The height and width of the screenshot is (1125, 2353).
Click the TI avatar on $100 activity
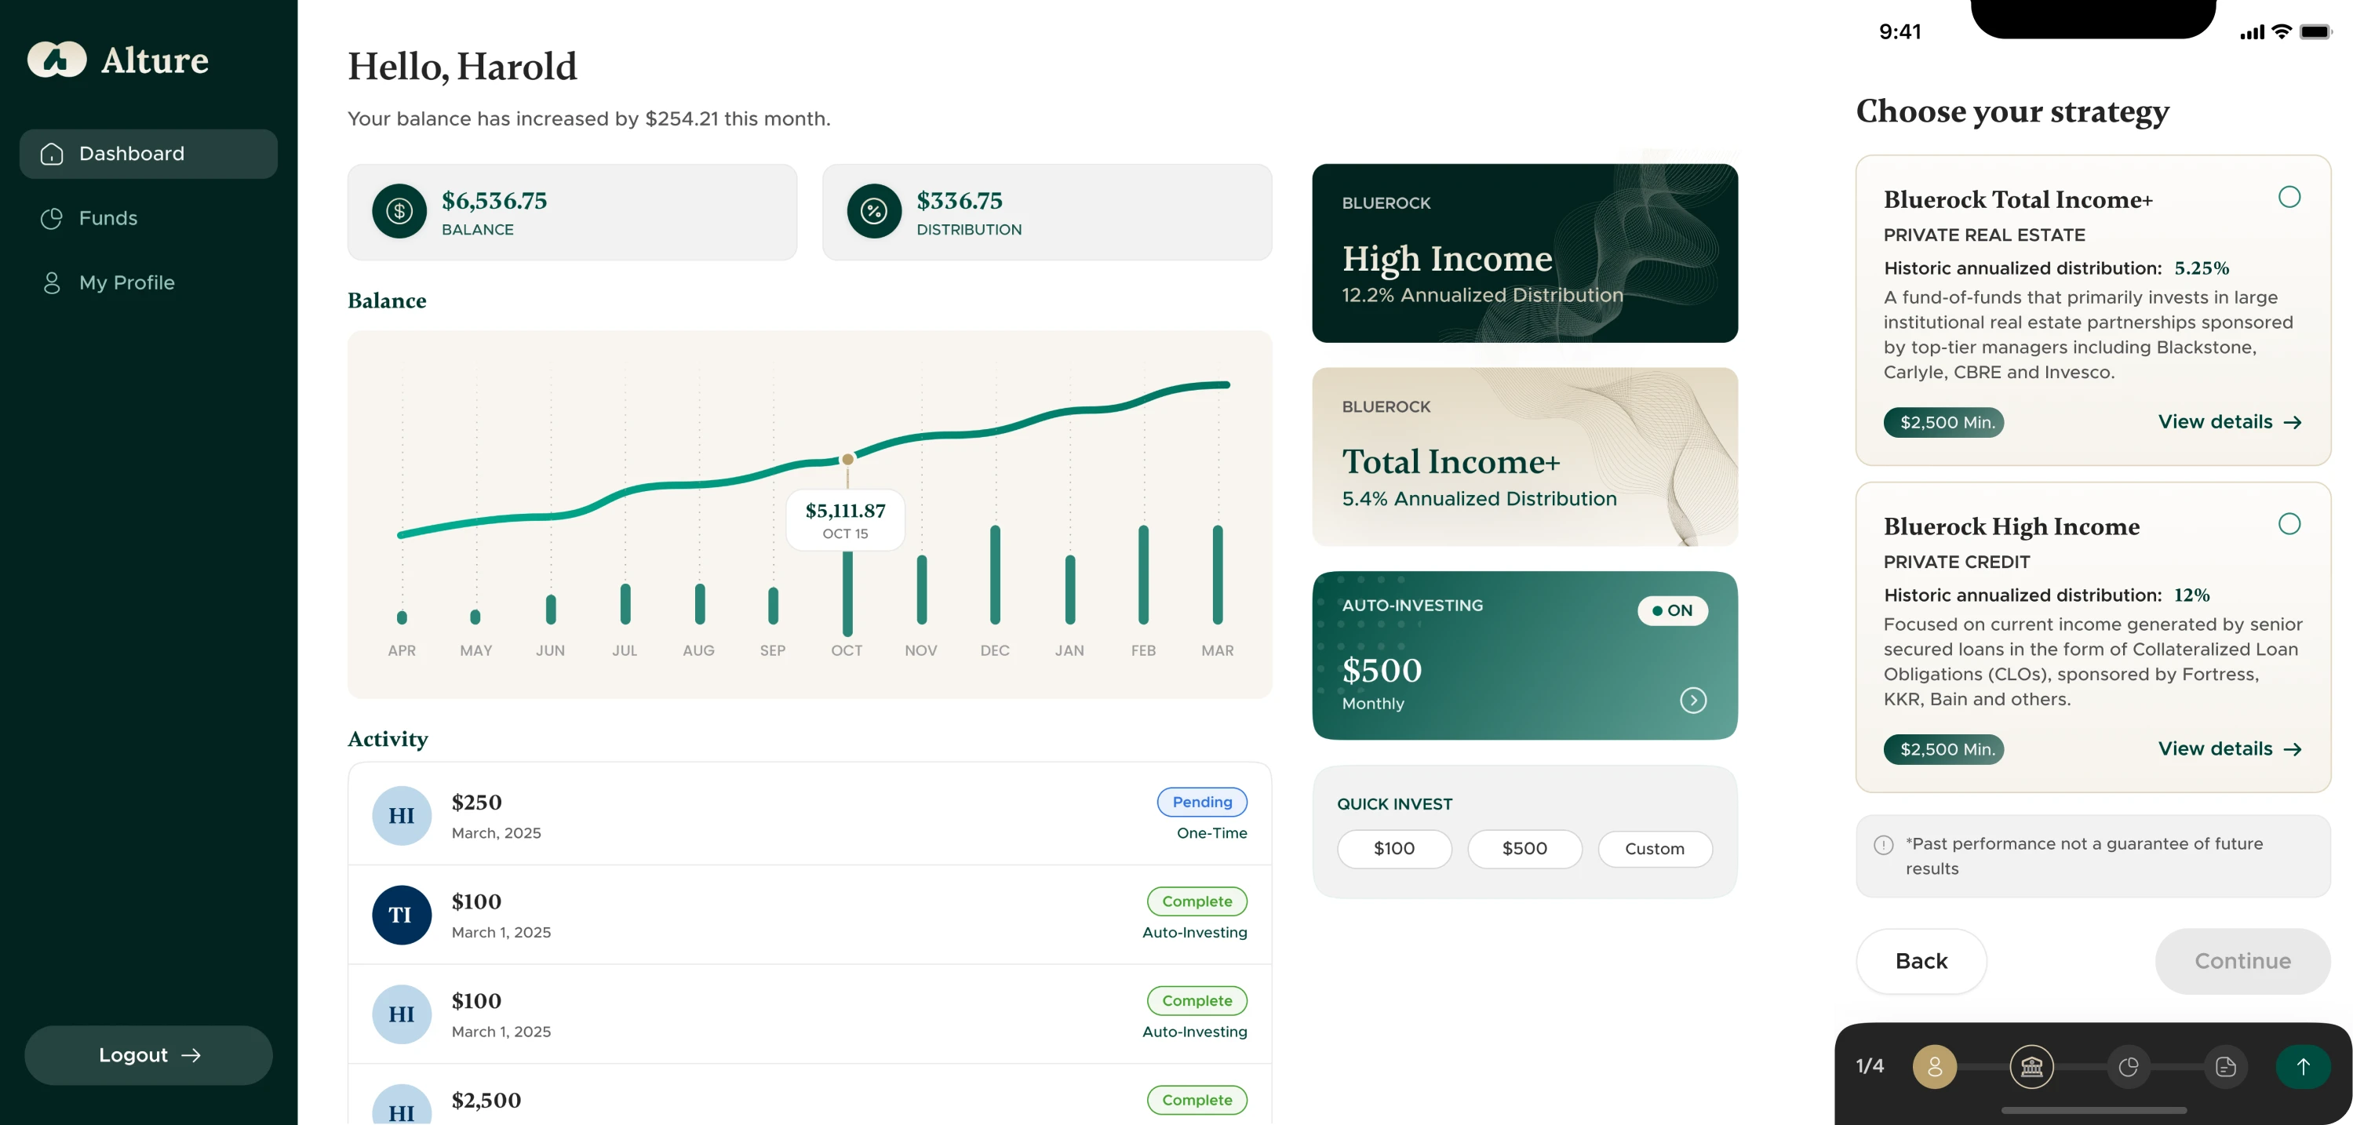point(401,915)
